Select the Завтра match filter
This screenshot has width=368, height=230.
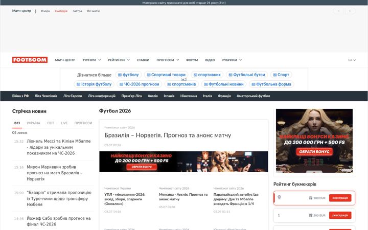77,11
